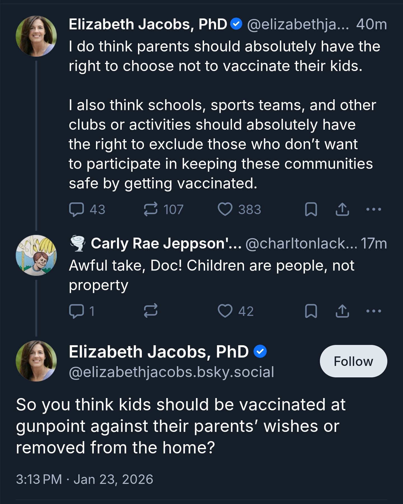Reply to Carly Rae Jeppson's post
403x504 pixels.
[x=77, y=311]
